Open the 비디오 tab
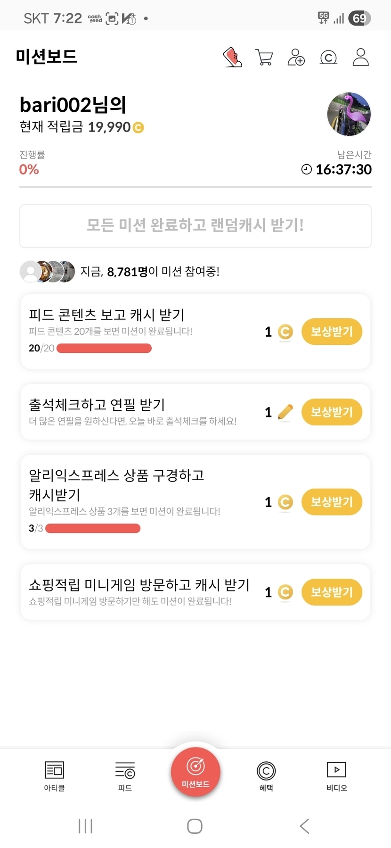The height and width of the screenshot is (848, 391). 337,776
